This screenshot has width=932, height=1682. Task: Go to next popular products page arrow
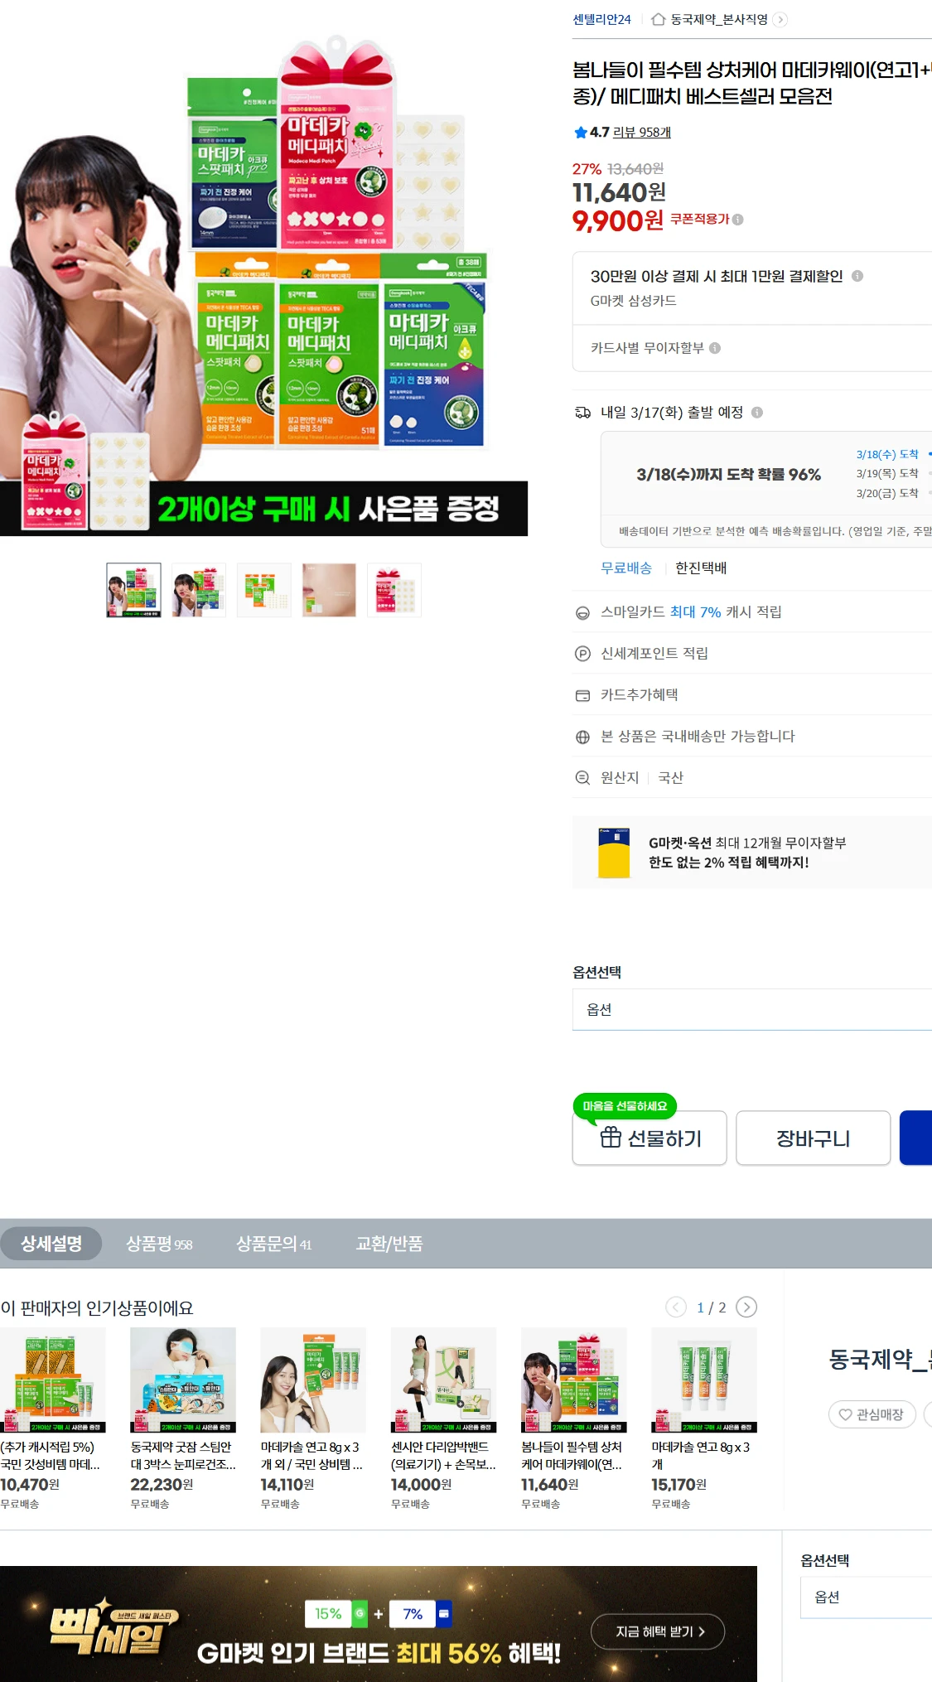click(746, 1307)
